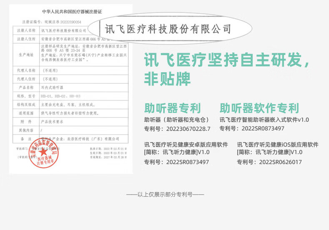Click the 注册人名称 label cell
This screenshot has height=230, width=329.
tap(26, 31)
